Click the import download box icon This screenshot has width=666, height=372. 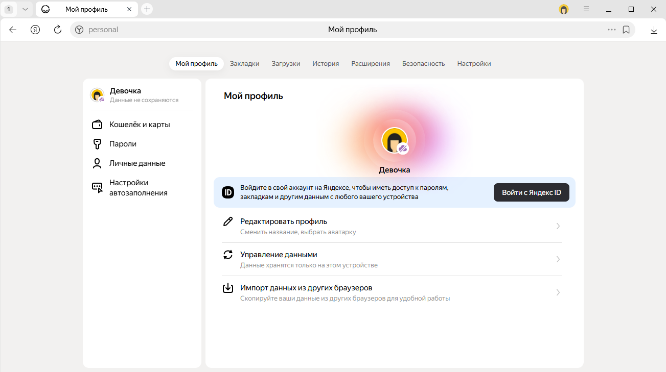pyautogui.click(x=228, y=288)
